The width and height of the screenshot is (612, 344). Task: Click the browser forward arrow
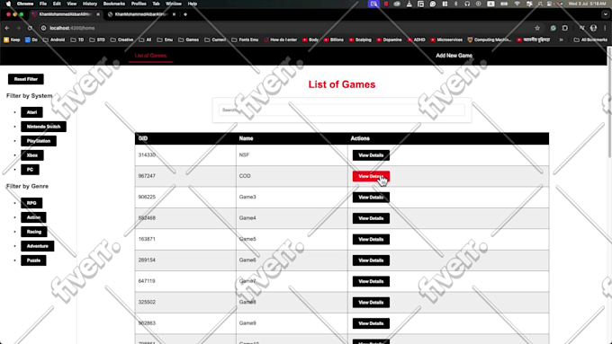[x=18, y=28]
